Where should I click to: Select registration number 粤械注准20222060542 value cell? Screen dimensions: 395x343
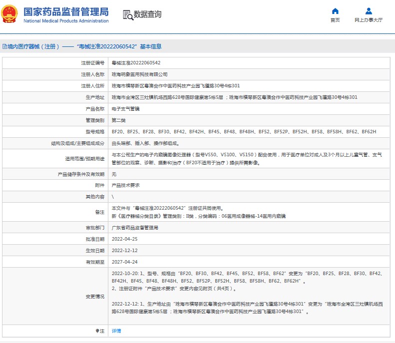click(136, 63)
